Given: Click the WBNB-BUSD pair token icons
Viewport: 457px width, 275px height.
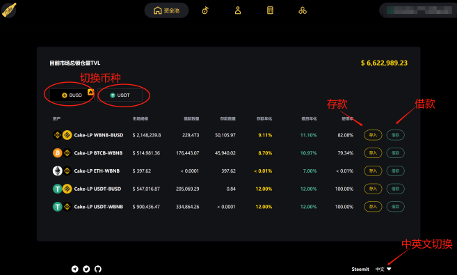Looking at the screenshot, I should (x=63, y=135).
